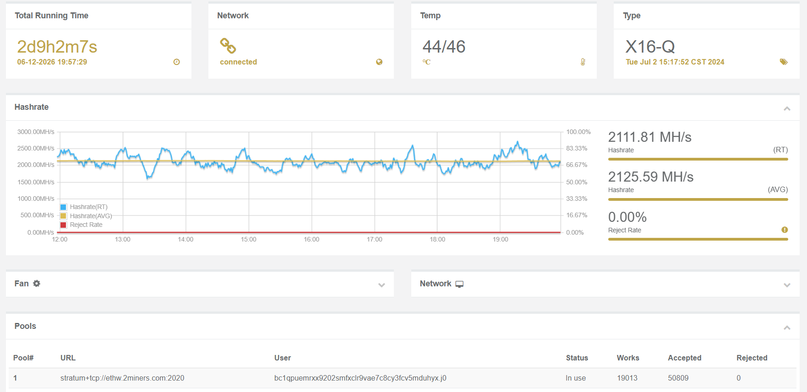Click the Pools panel title
Viewport: 807px width, 392px height.
(25, 326)
